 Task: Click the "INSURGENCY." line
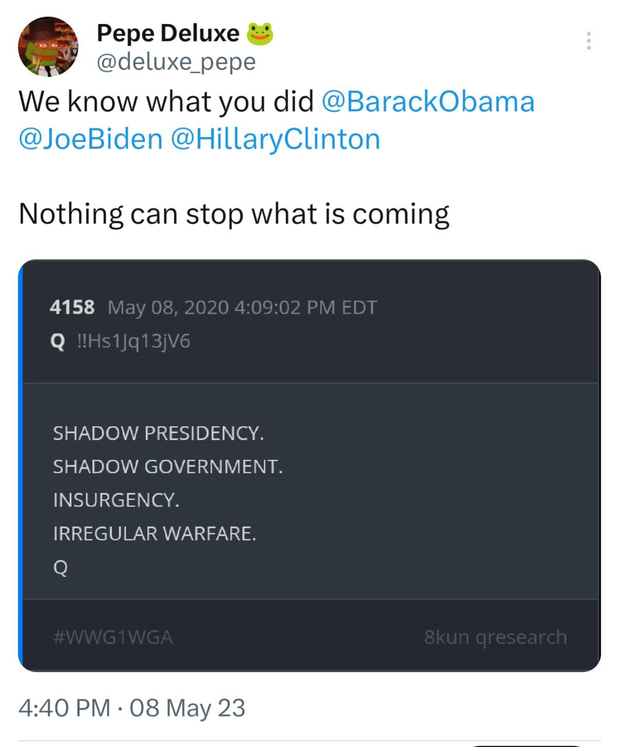(x=116, y=500)
